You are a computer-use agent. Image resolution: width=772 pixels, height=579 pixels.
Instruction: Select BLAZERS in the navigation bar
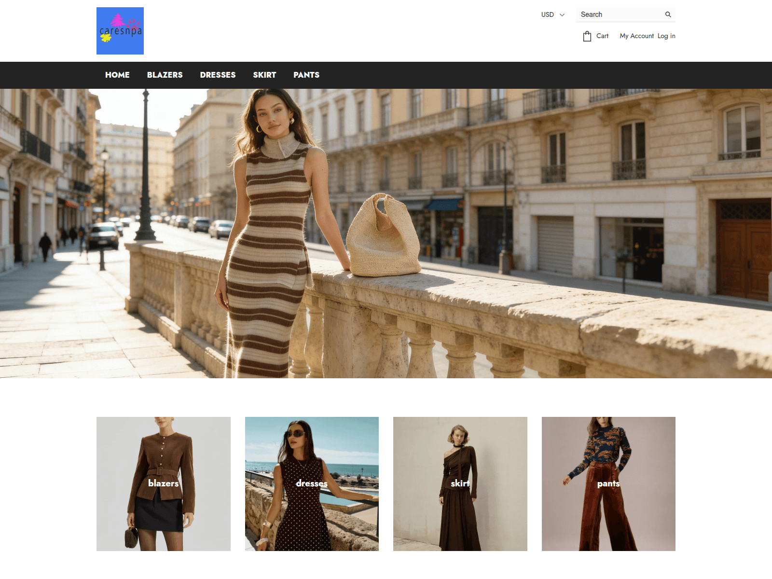pyautogui.click(x=165, y=75)
